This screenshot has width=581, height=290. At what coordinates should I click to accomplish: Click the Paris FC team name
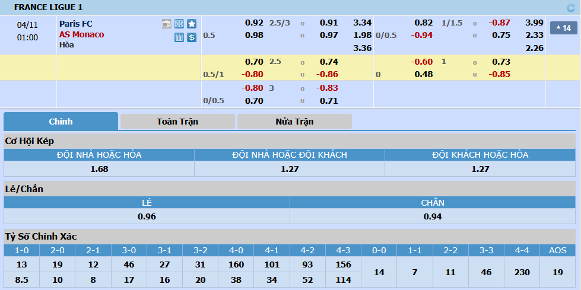click(x=75, y=24)
